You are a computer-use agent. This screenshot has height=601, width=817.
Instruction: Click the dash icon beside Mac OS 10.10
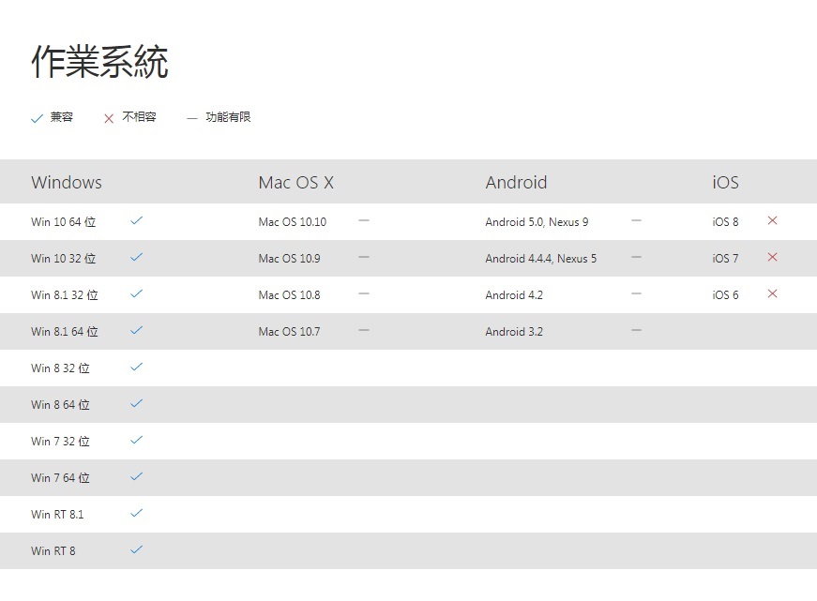point(364,220)
